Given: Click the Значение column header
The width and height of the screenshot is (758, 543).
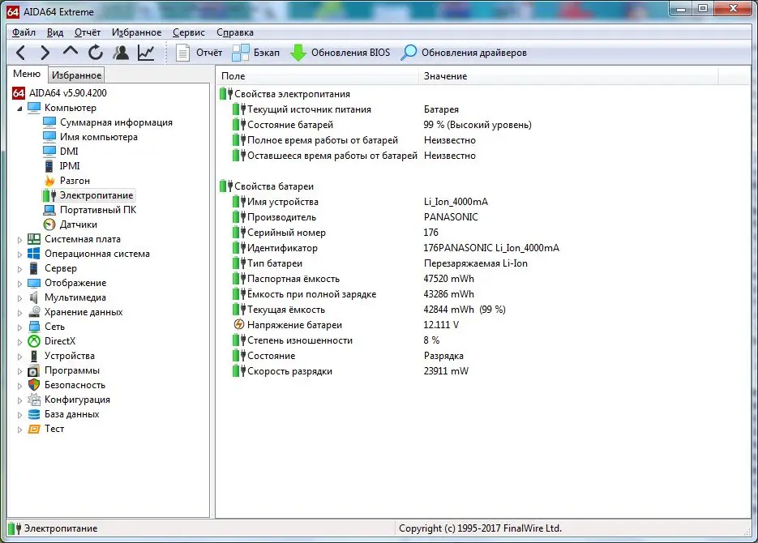Looking at the screenshot, I should [568, 76].
